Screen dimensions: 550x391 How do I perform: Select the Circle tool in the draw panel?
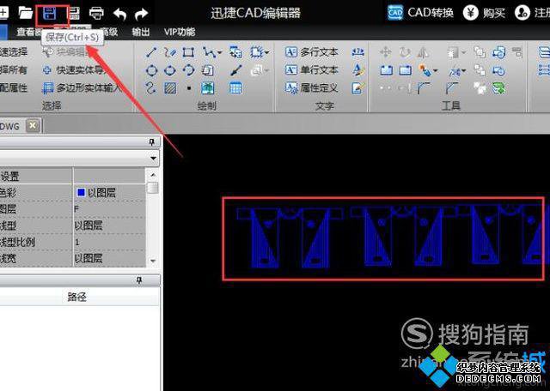point(151,70)
